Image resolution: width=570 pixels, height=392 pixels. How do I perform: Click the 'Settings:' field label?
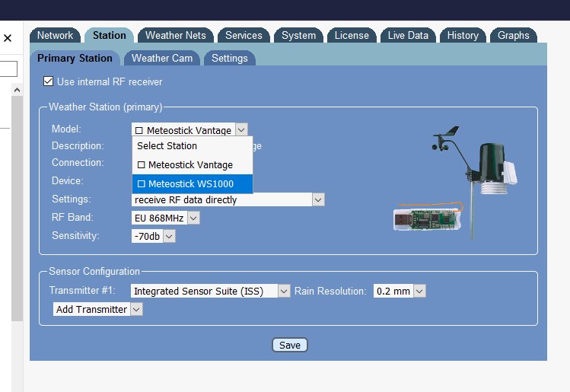click(72, 199)
